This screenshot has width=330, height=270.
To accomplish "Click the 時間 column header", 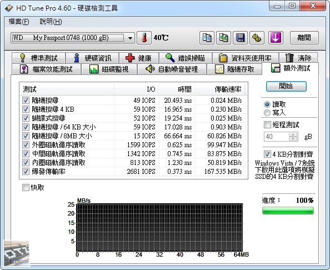I will point(177,89).
